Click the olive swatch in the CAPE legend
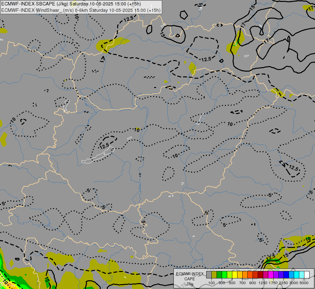 point(214,275)
